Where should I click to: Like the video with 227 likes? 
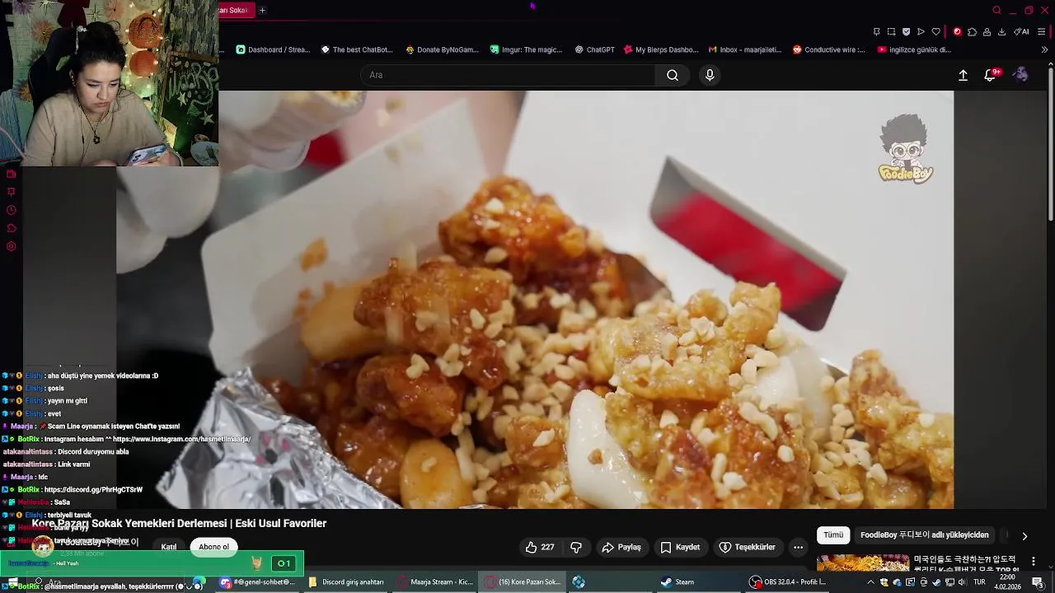[x=540, y=547]
